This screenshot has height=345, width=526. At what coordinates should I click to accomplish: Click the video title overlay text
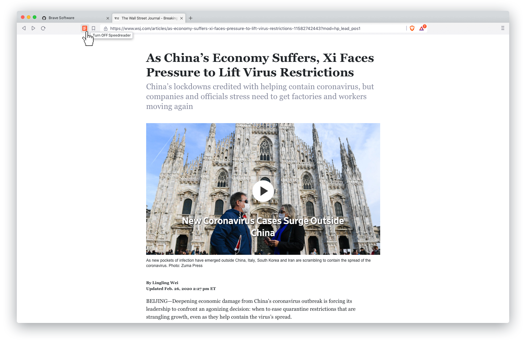pyautogui.click(x=263, y=227)
